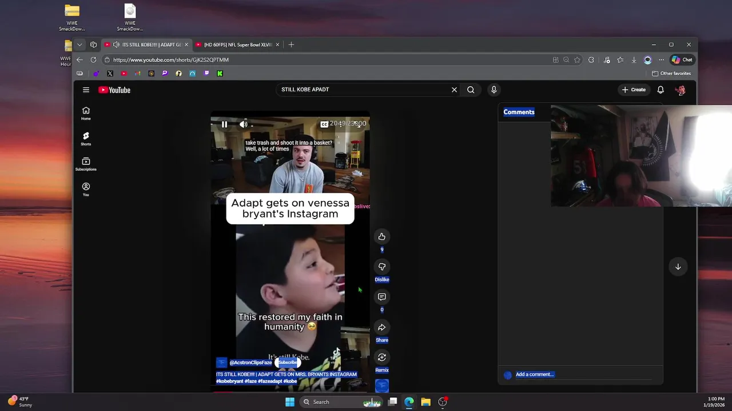Open @AcstronClipsFaze channel link
Viewport: 732px width, 411px height.
(250, 362)
